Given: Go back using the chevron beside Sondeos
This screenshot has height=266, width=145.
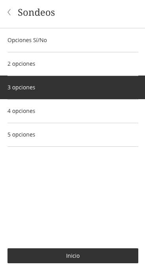Looking at the screenshot, I should point(9,12).
